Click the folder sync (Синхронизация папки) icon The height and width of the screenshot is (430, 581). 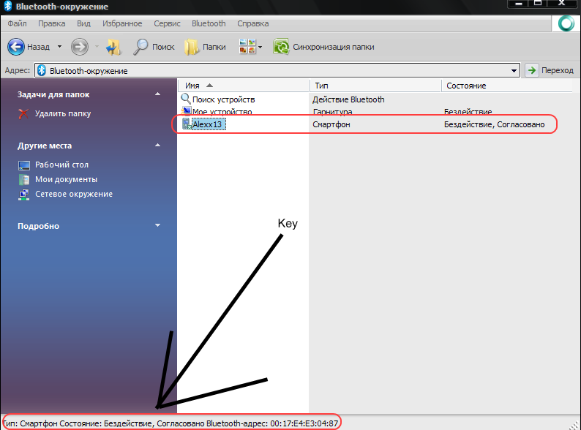(280, 47)
